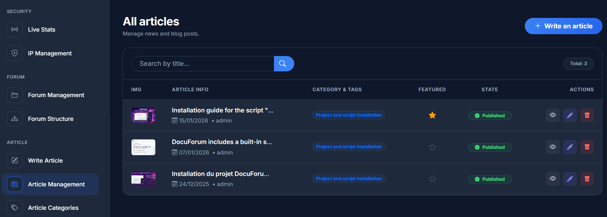607x217 pixels.
Task: Feature the Installation du projet article
Action: (432, 179)
